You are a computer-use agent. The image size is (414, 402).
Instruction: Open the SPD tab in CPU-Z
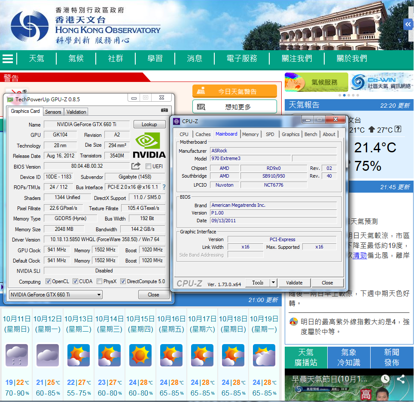(x=270, y=134)
